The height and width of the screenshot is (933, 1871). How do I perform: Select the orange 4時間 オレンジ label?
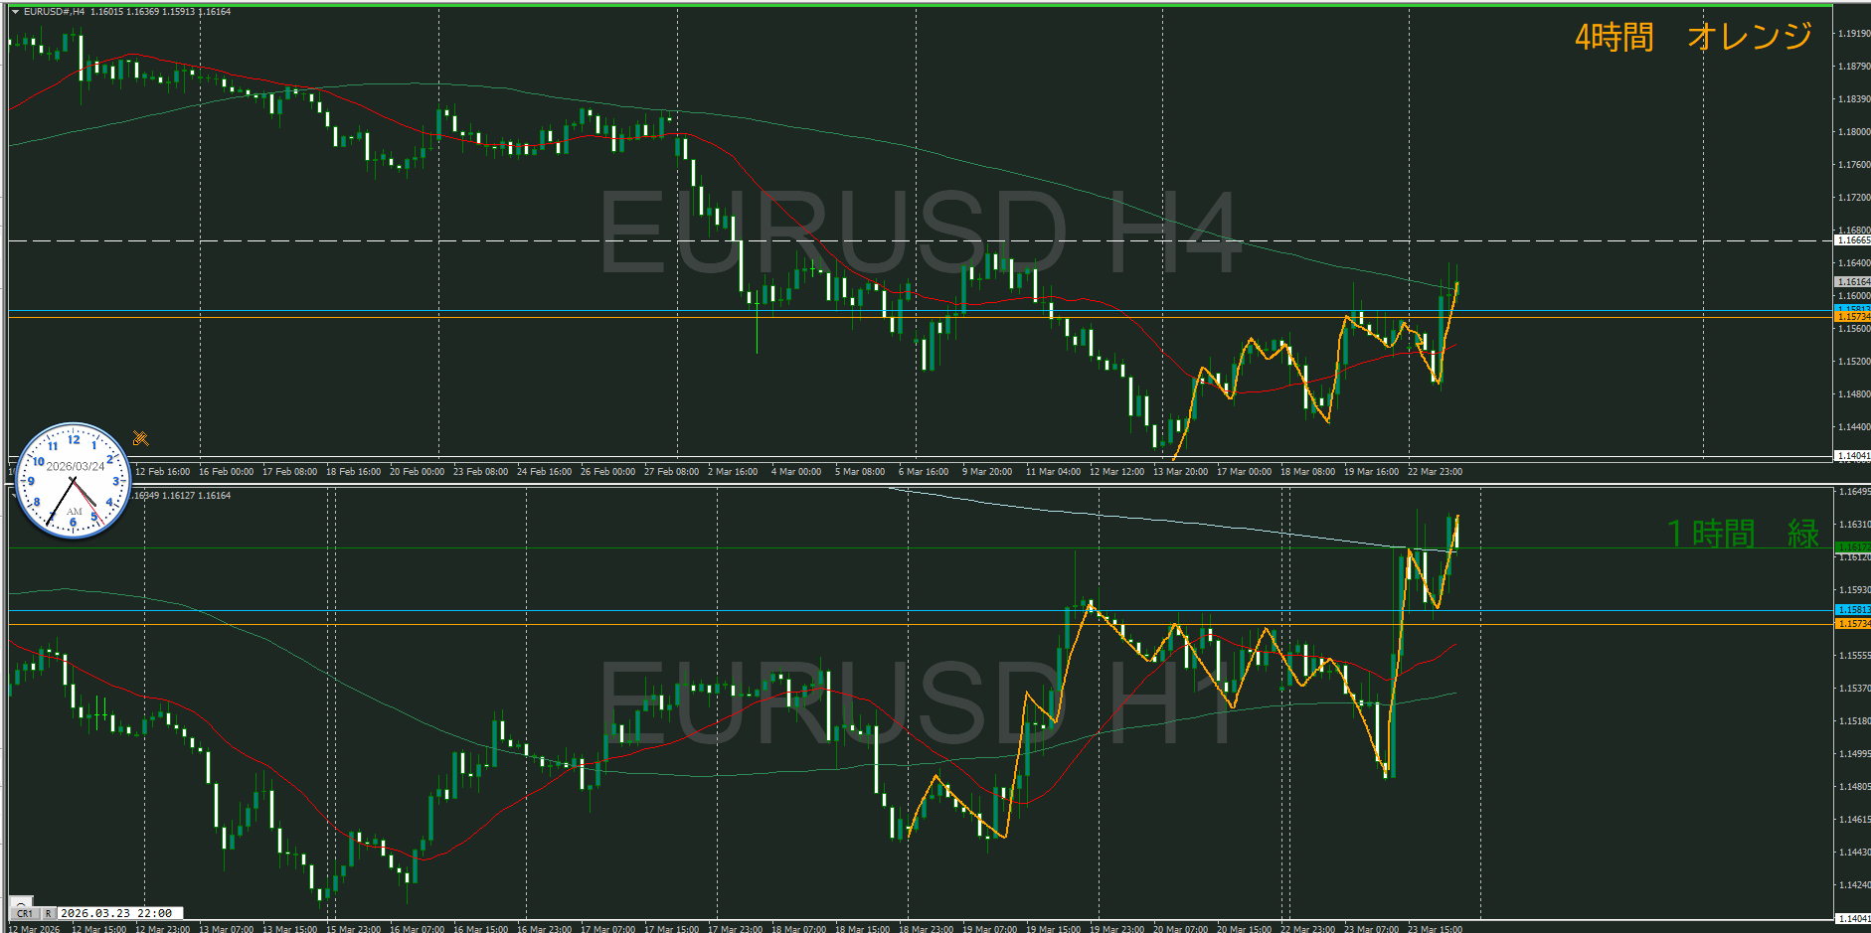click(1693, 37)
